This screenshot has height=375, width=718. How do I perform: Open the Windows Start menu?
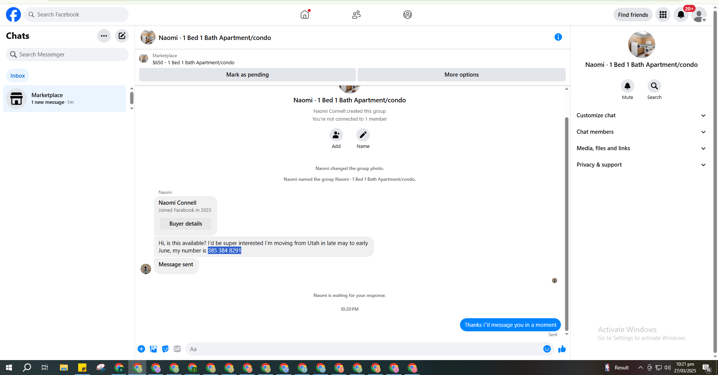(9, 368)
